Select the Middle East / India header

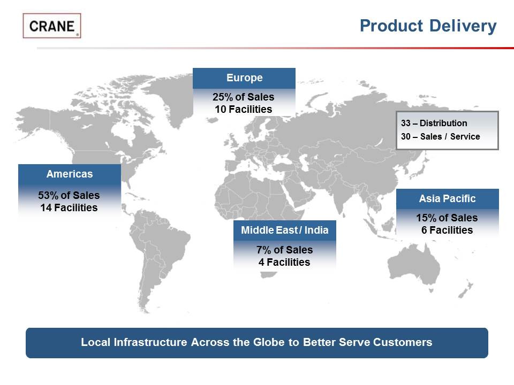click(x=285, y=230)
